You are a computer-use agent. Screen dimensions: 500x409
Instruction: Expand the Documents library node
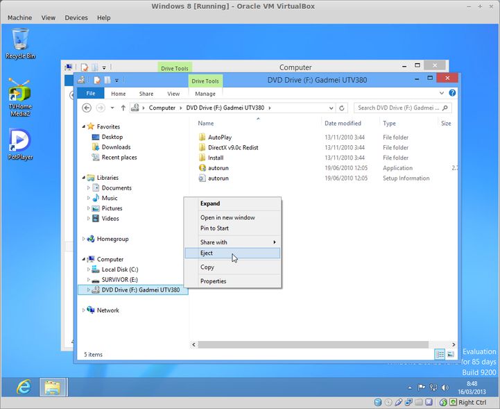88,187
